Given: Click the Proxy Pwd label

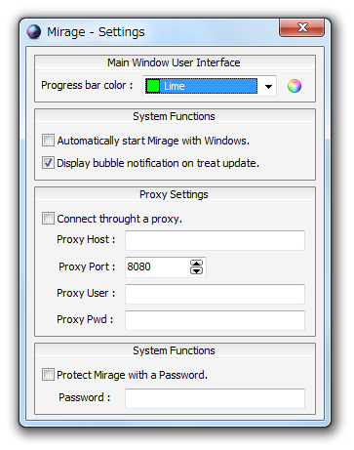Looking at the screenshot, I should 85,319.
